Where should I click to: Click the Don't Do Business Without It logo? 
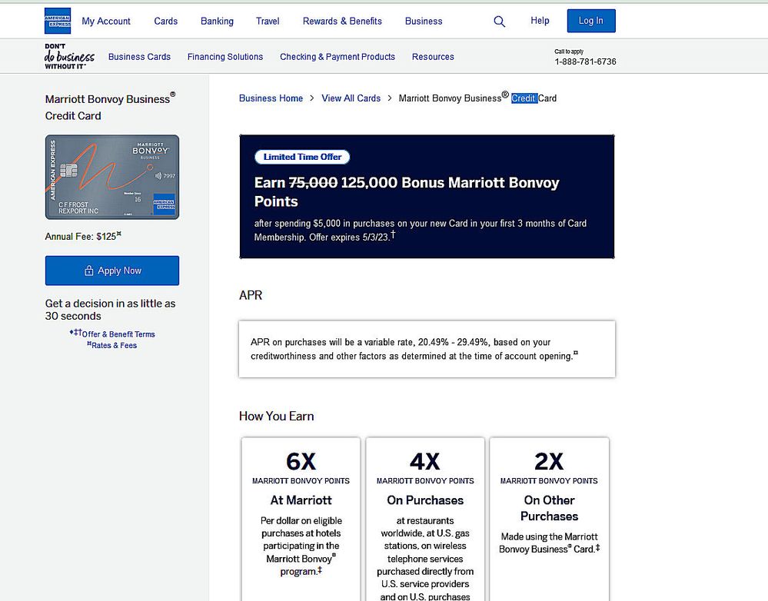pos(69,56)
